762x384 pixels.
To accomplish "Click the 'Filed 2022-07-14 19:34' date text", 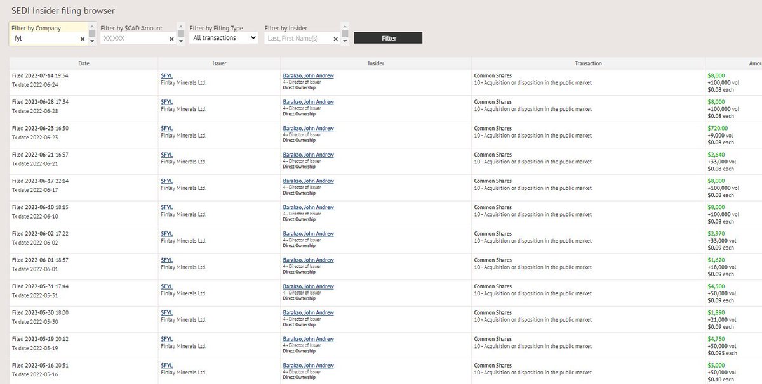I will click(40, 75).
